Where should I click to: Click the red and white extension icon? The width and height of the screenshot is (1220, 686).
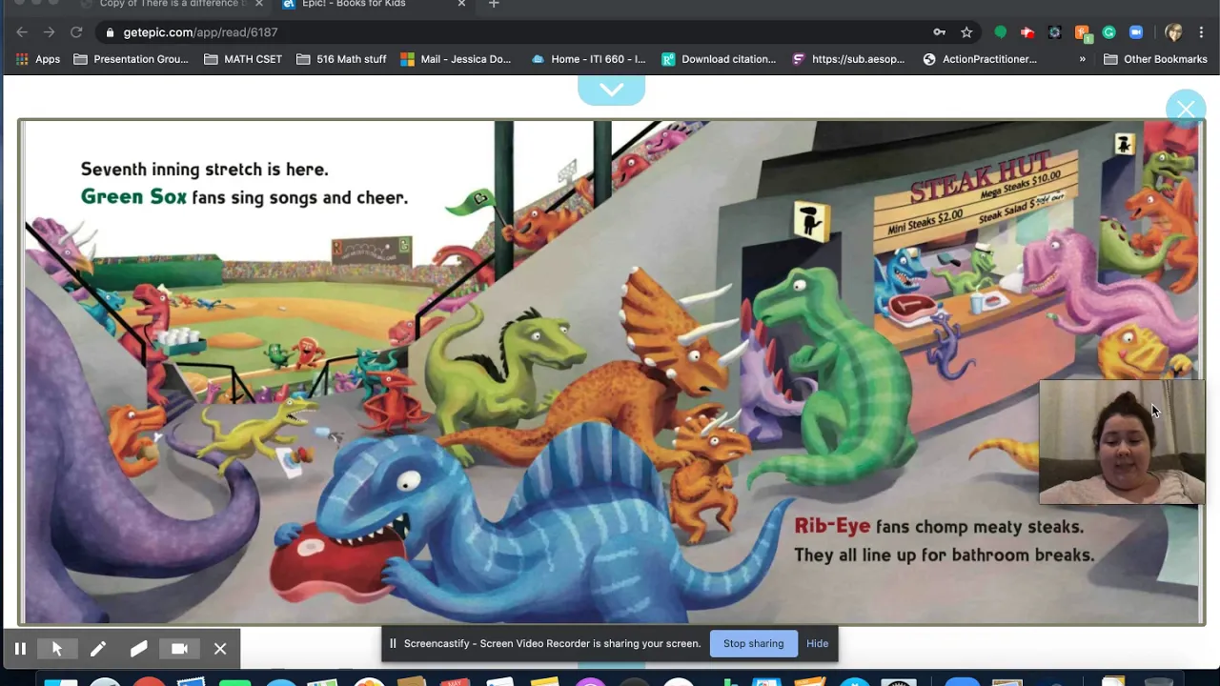1027,32
